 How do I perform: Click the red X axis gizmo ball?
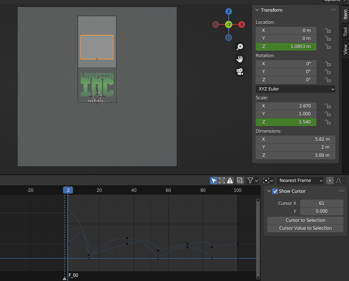tap(242, 25)
